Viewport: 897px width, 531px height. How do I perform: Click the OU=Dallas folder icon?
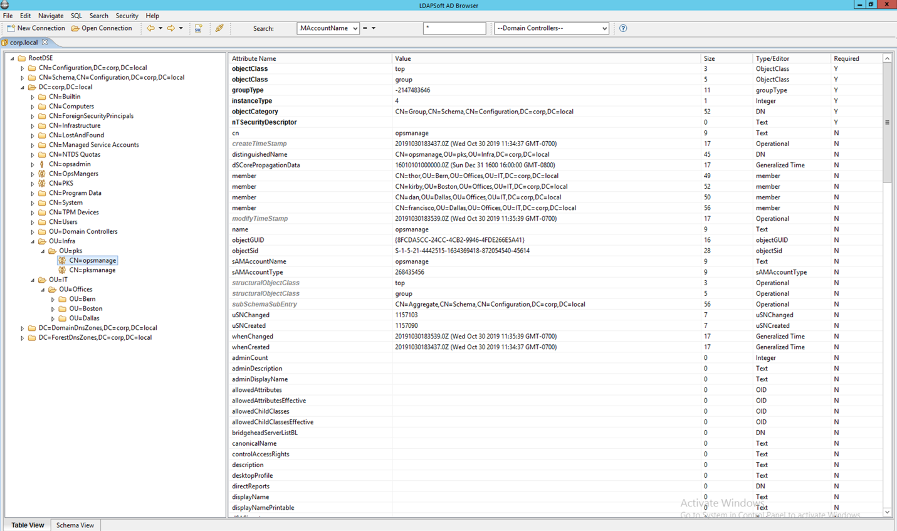[62, 318]
